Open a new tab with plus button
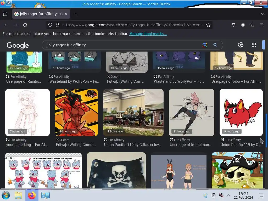The image size is (268, 201). coord(76,14)
